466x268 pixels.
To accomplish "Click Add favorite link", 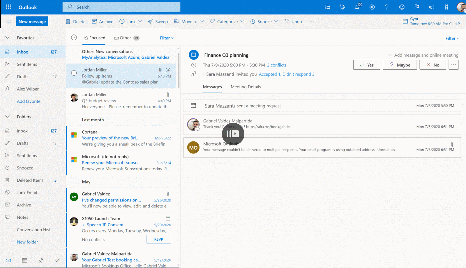I will (x=29, y=101).
